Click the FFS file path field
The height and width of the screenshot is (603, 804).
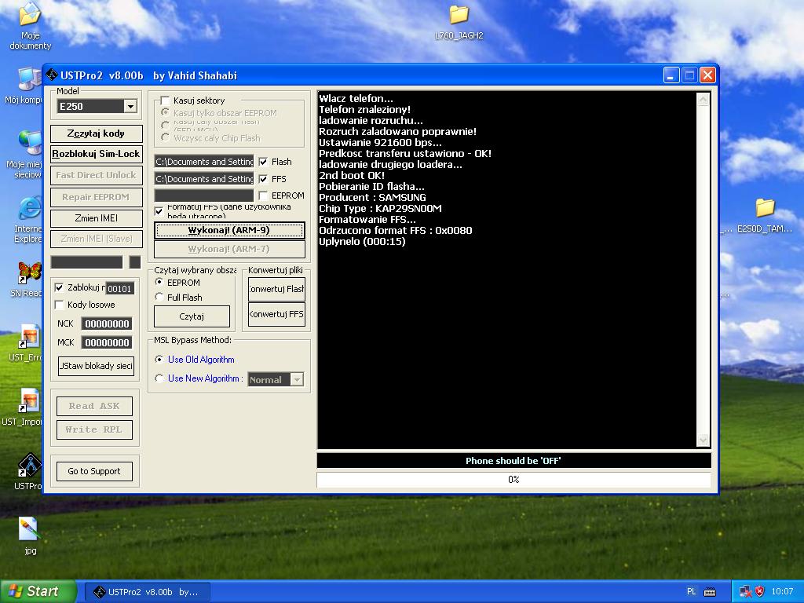coord(204,179)
